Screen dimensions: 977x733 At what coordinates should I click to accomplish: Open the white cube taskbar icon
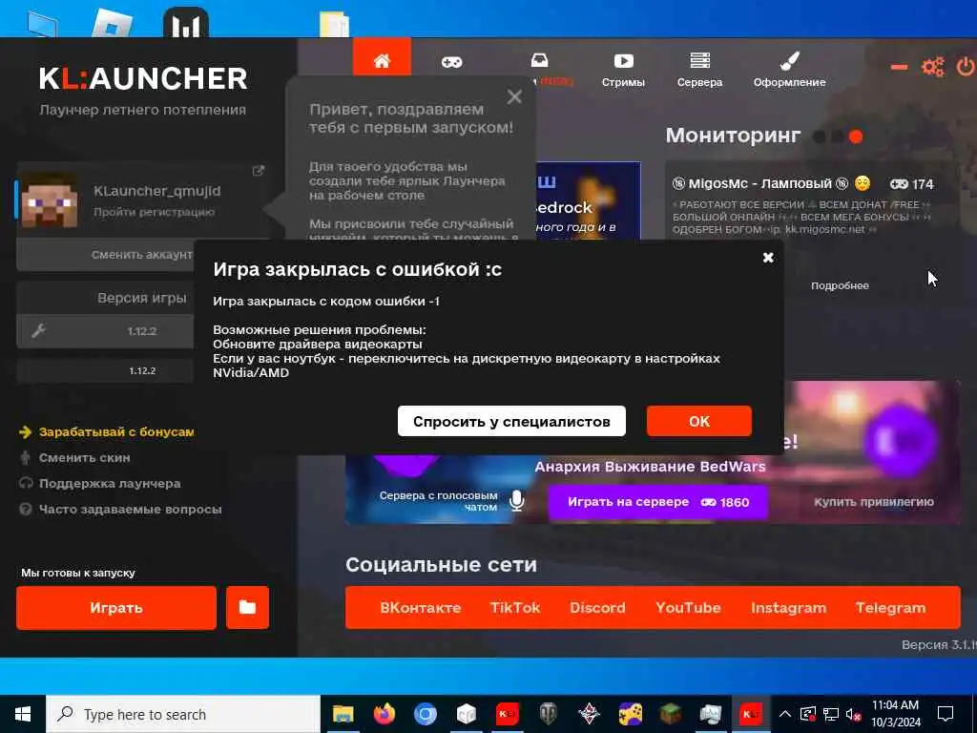click(466, 714)
